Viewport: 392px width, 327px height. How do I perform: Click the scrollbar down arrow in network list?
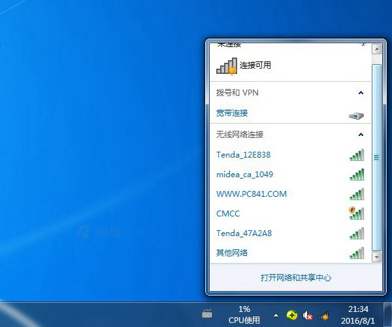coord(376,257)
